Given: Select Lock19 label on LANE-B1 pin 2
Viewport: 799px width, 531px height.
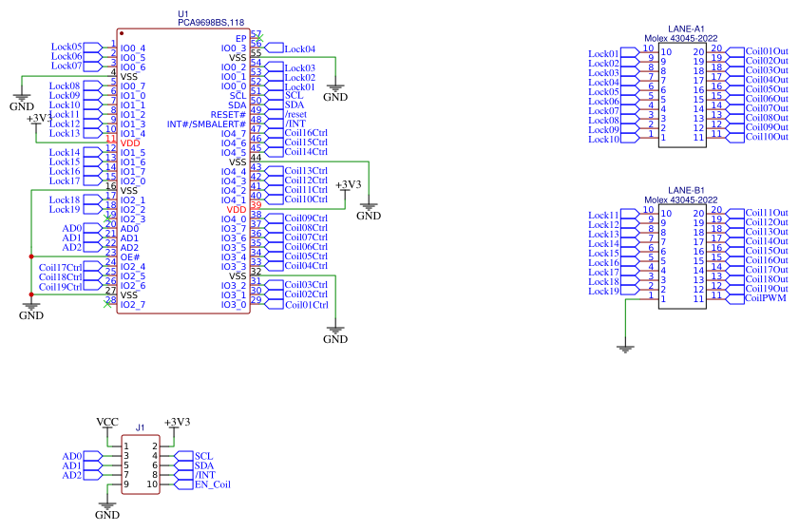Looking at the screenshot, I should (x=604, y=292).
